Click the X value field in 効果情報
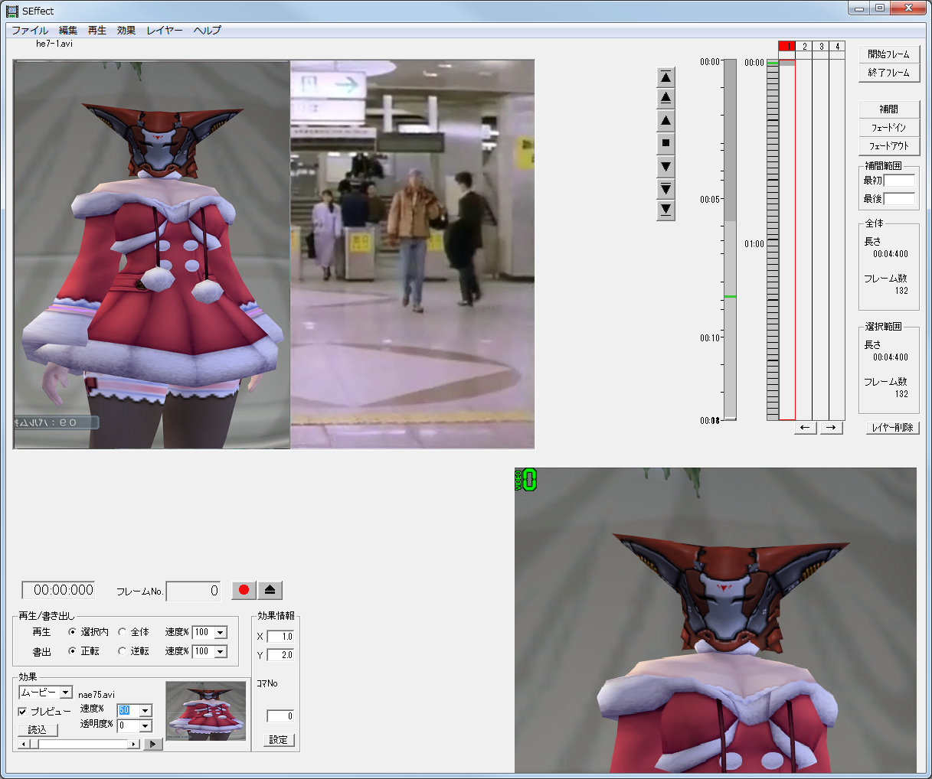 [x=280, y=637]
